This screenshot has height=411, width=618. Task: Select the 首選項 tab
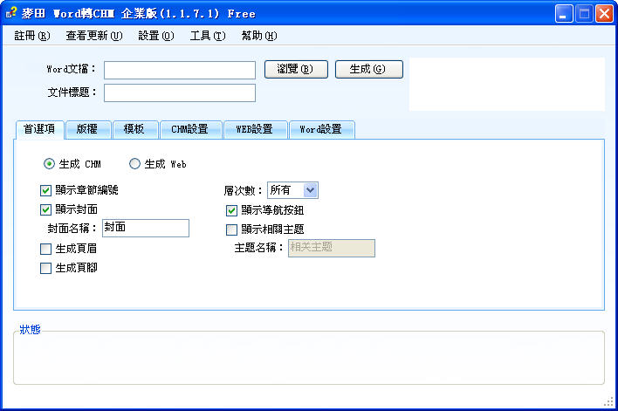click(39, 129)
